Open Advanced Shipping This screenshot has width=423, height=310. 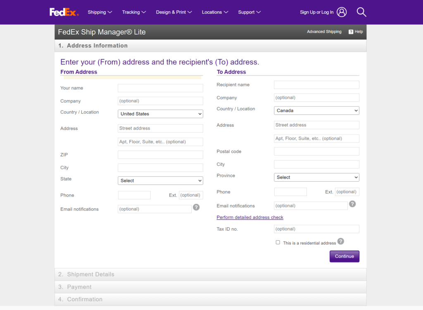click(324, 31)
